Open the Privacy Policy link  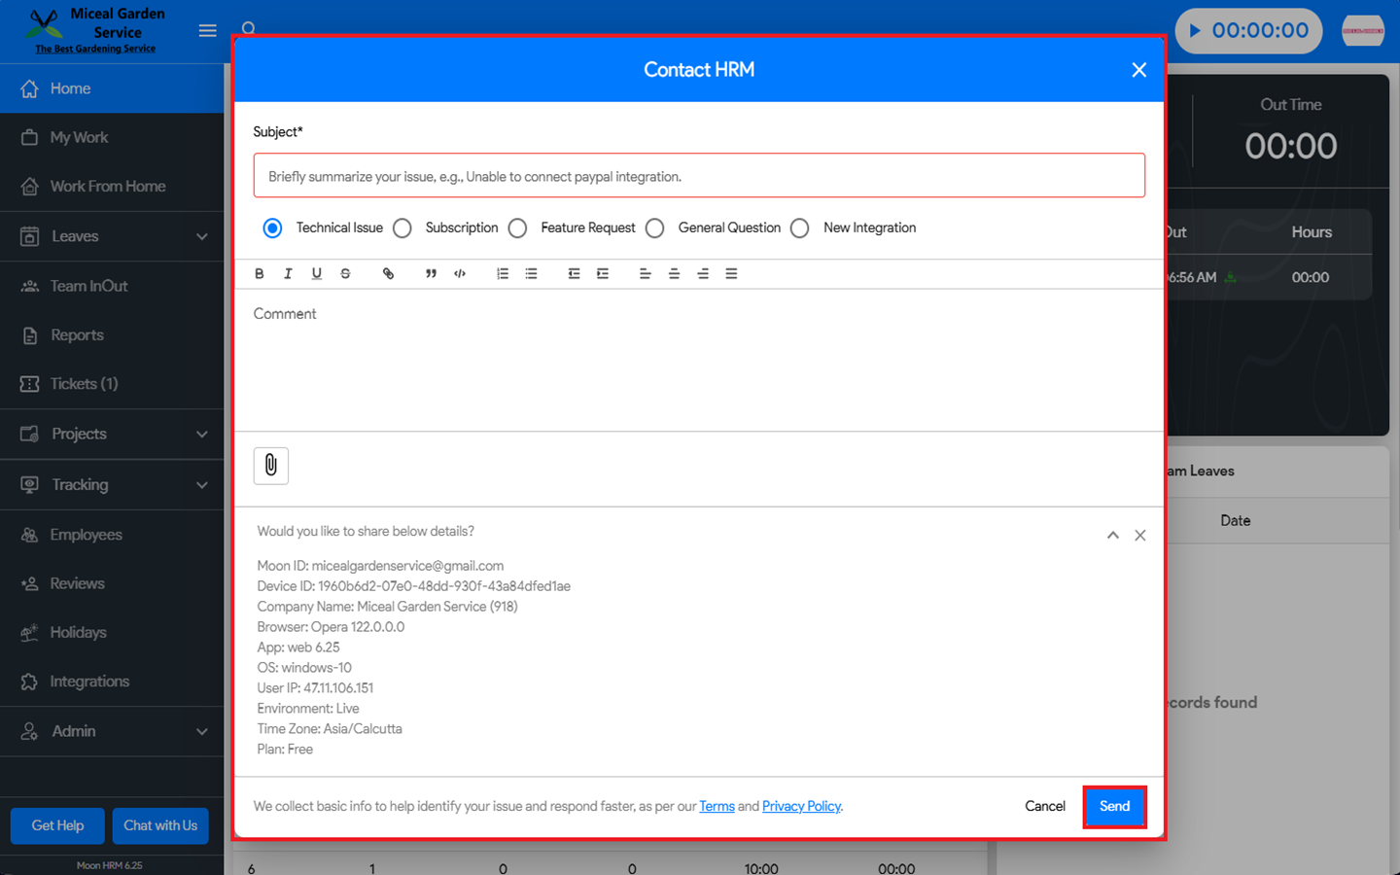801,807
